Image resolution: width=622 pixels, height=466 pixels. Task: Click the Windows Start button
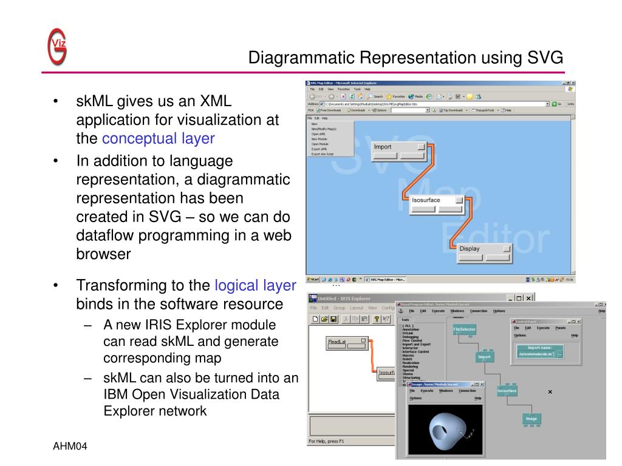tap(313, 279)
